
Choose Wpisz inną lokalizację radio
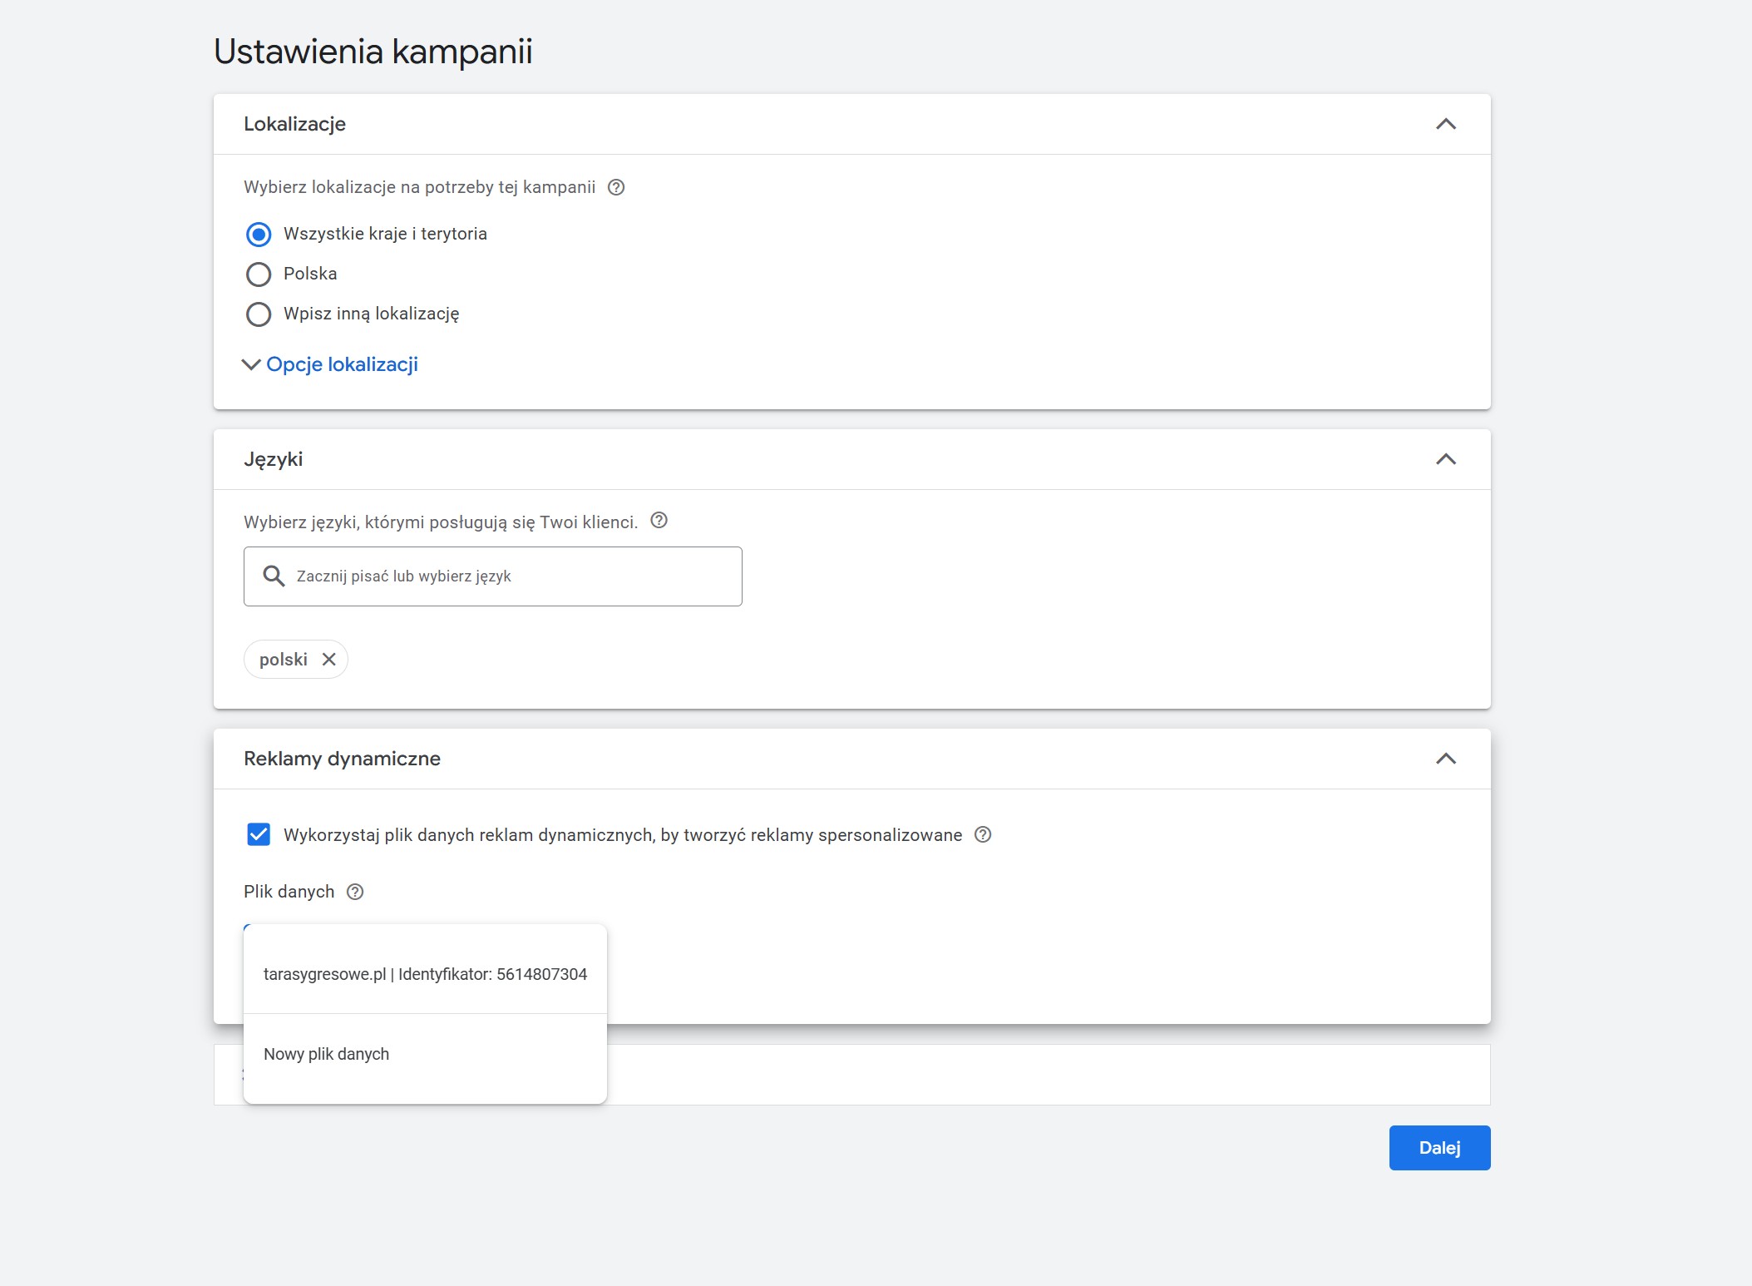pos(259,314)
